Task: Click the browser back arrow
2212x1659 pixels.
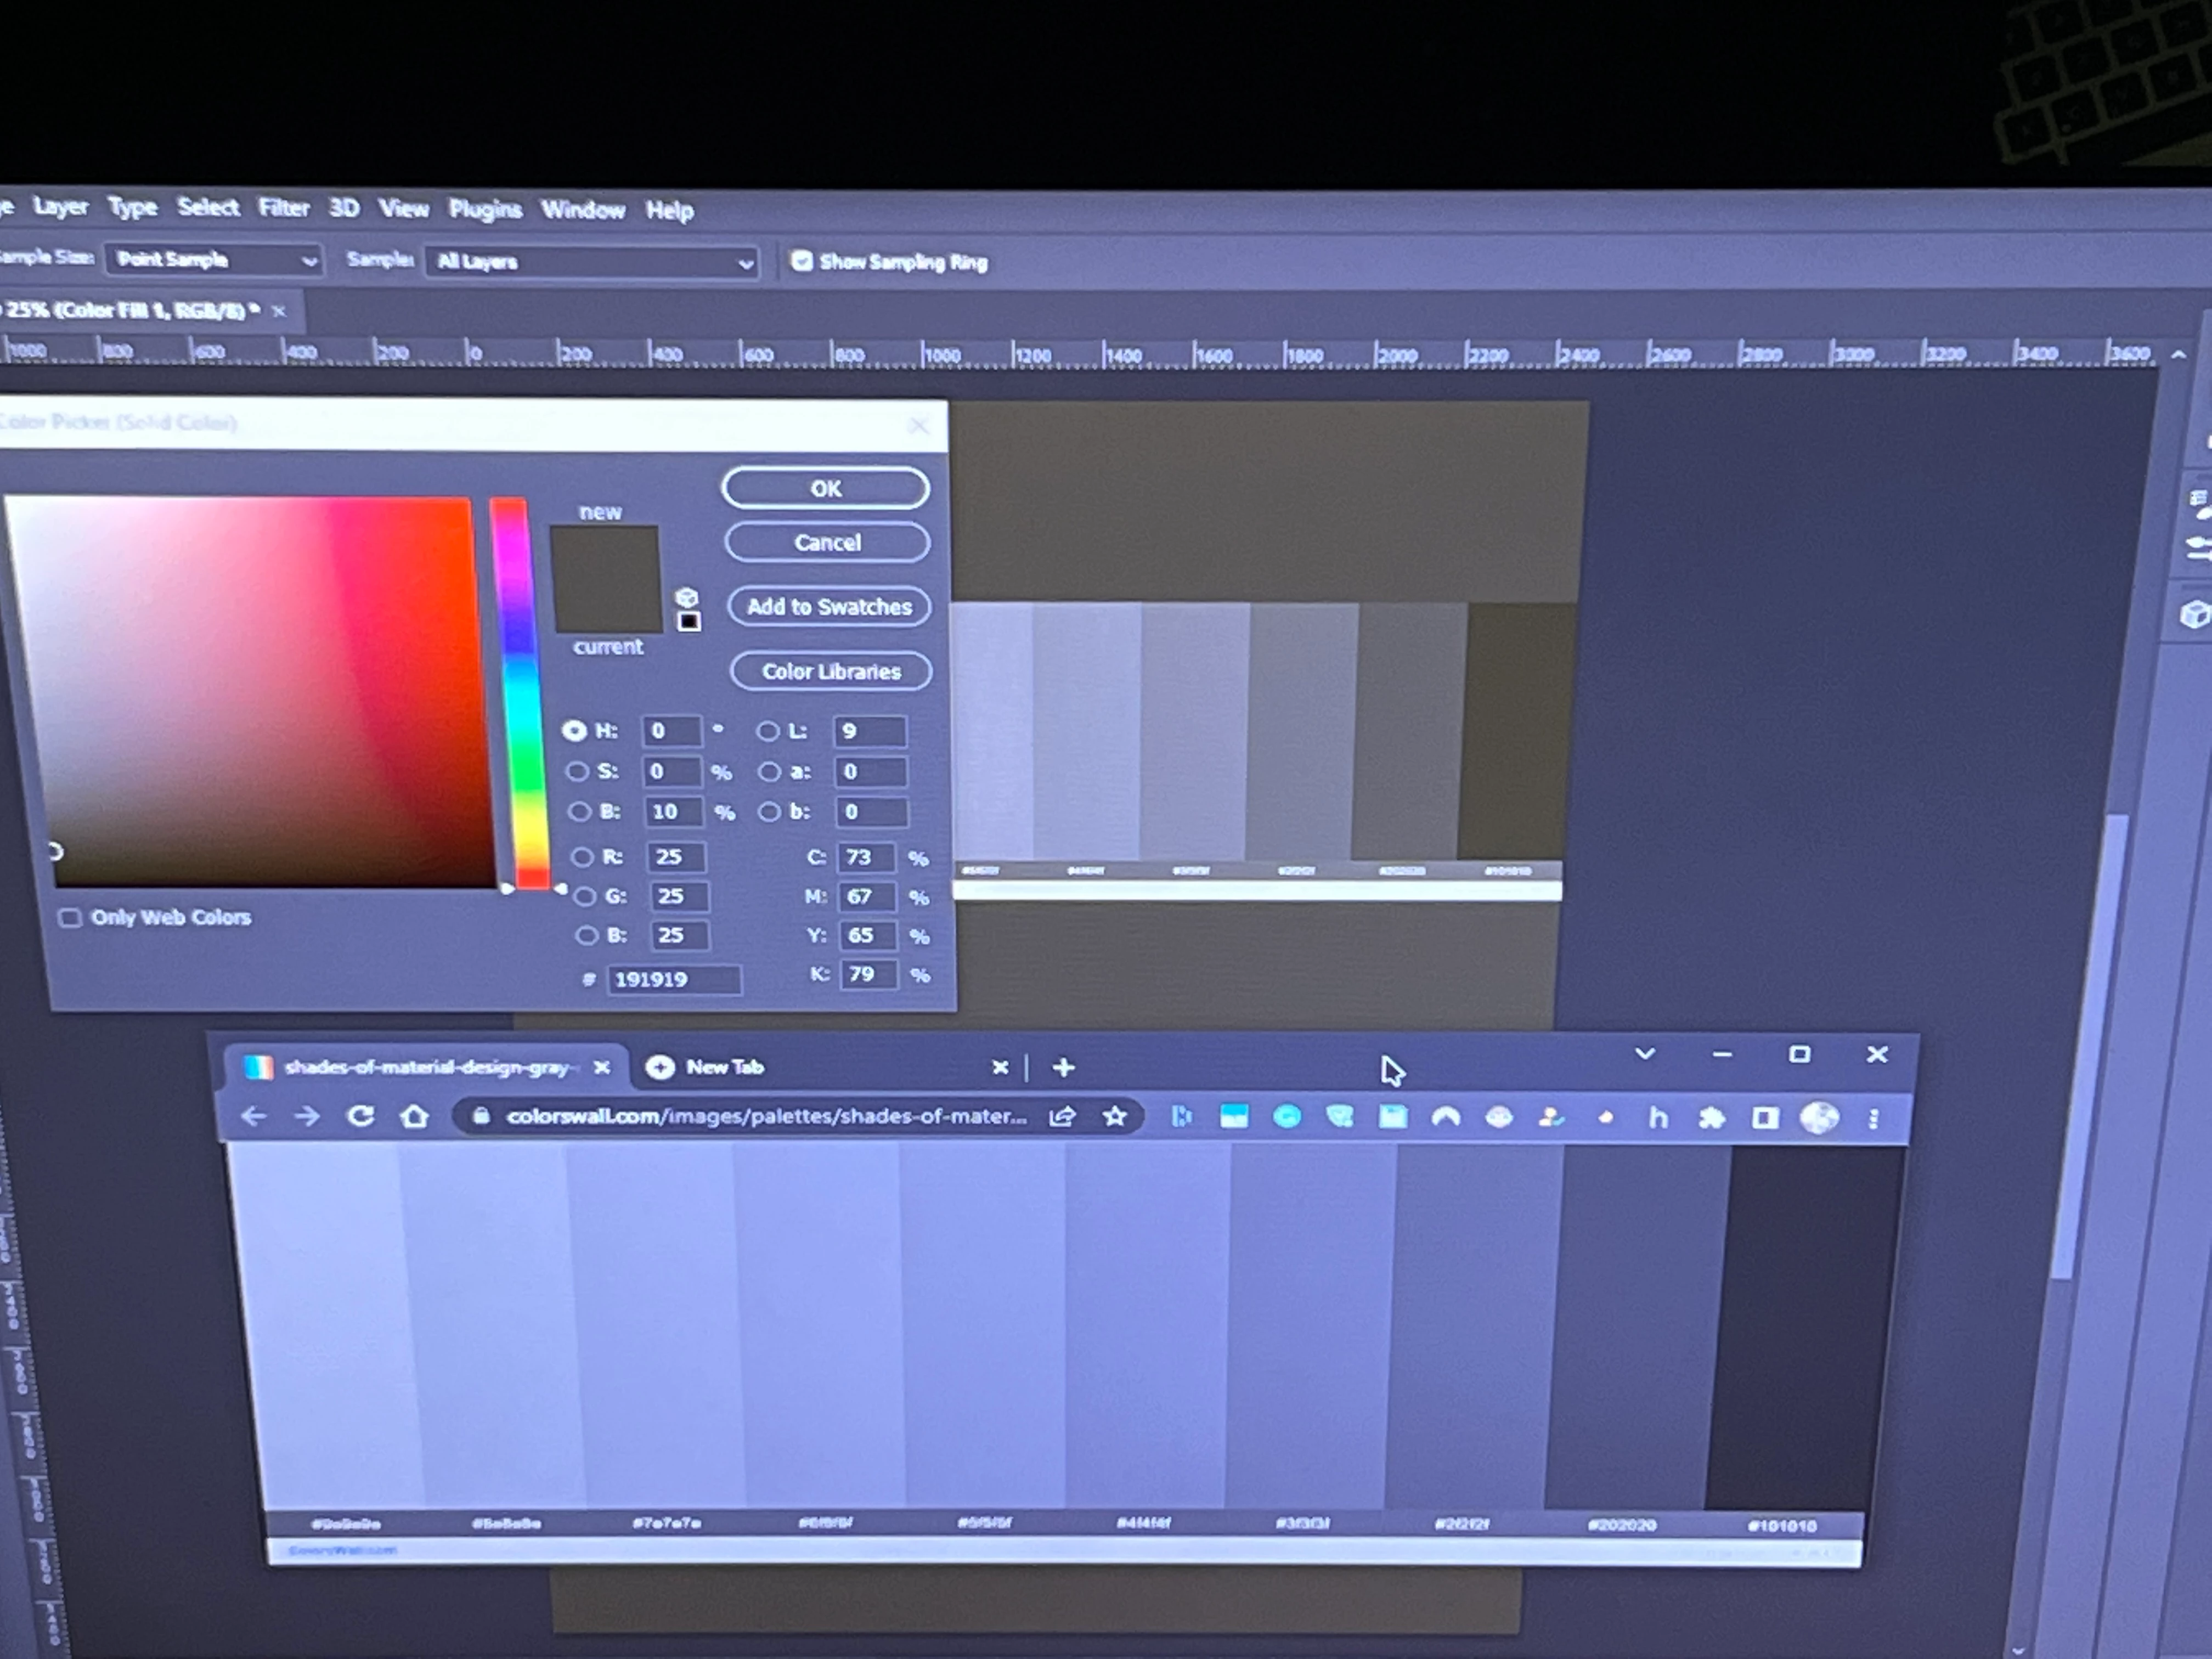Action: click(x=254, y=1116)
